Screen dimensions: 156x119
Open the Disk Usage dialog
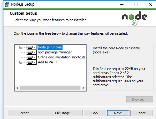coord(62,113)
